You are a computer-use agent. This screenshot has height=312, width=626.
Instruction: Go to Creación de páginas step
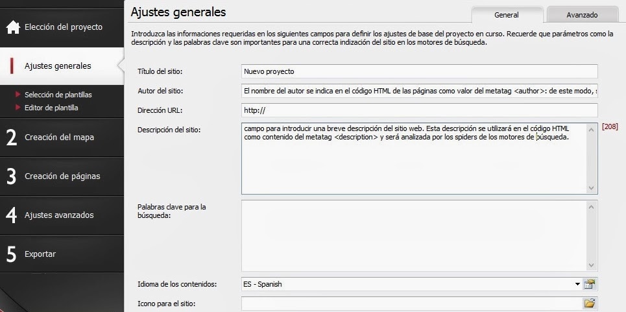coord(62,176)
